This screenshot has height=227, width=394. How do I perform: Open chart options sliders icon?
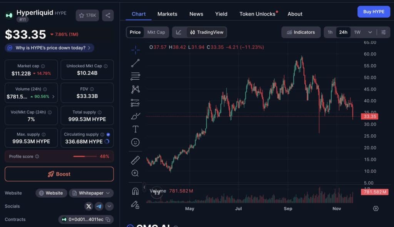click(384, 32)
